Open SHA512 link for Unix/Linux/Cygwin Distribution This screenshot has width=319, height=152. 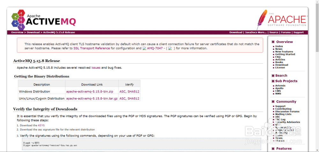(x=133, y=98)
